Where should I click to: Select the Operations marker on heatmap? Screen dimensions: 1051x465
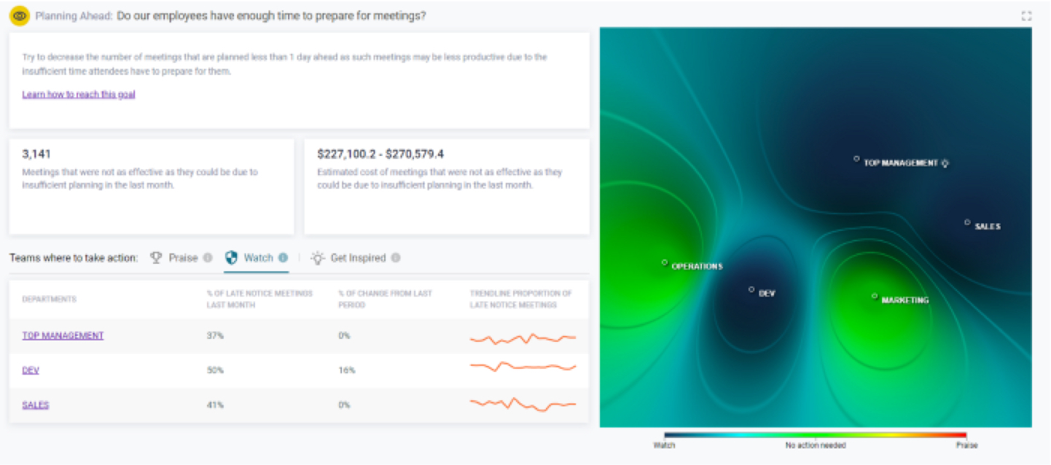tap(665, 262)
